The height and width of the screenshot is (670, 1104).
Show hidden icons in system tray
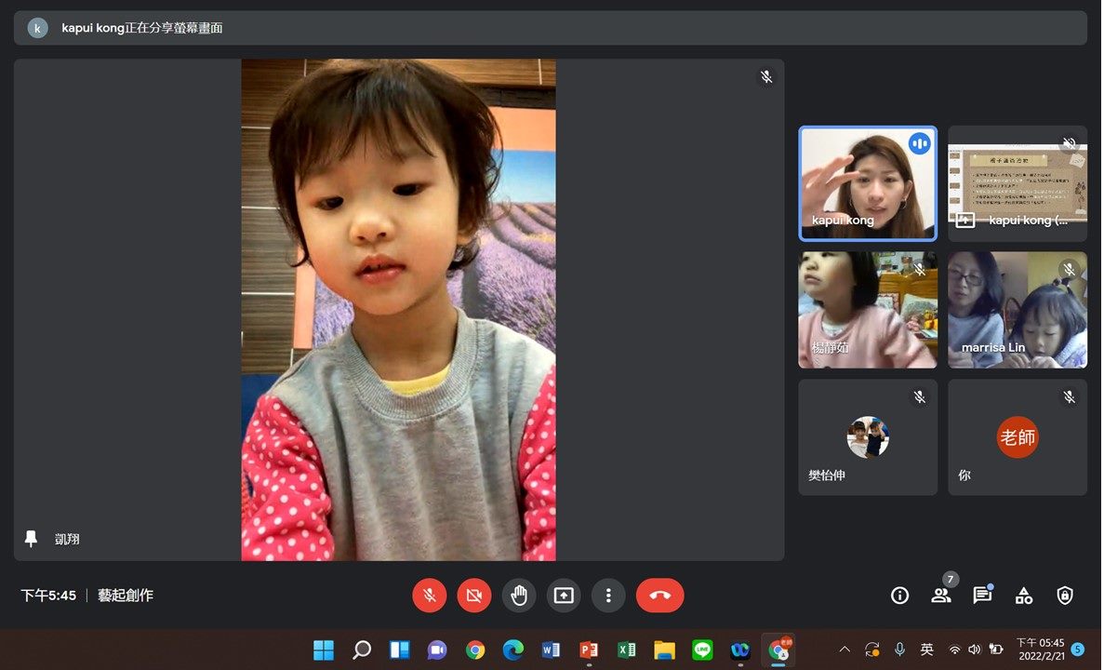coord(845,650)
